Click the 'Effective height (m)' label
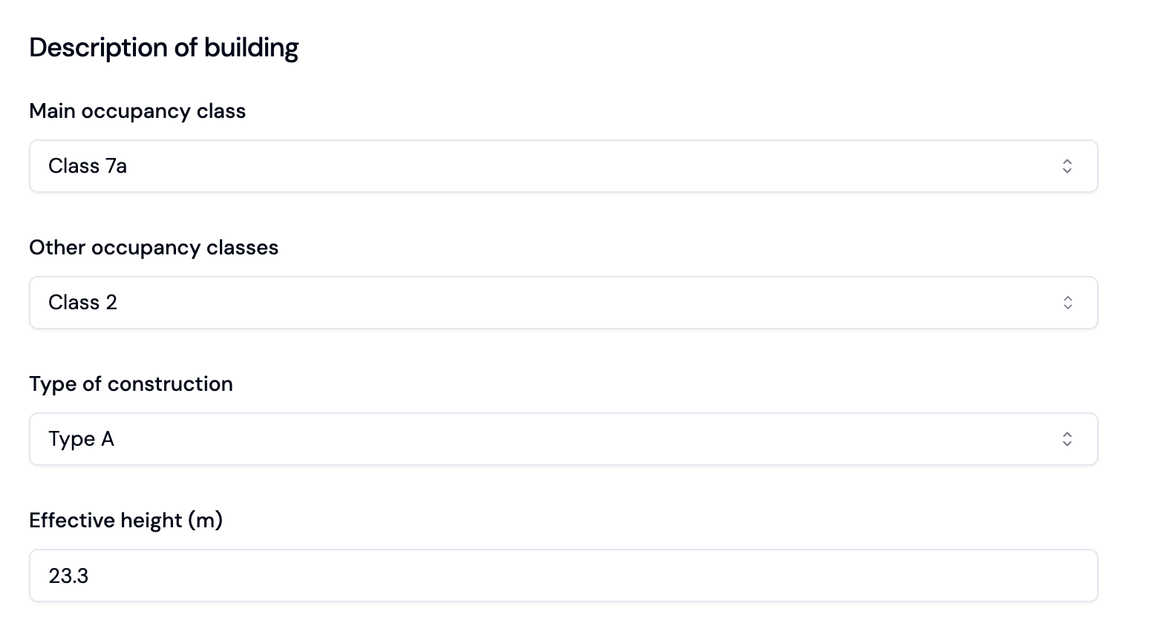The height and width of the screenshot is (623, 1149). pos(126,521)
